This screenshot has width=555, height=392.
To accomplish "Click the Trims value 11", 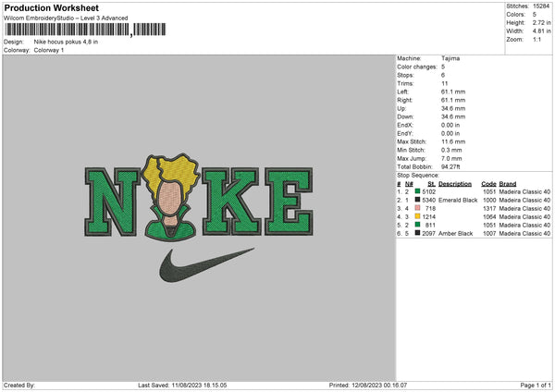I will pos(445,83).
